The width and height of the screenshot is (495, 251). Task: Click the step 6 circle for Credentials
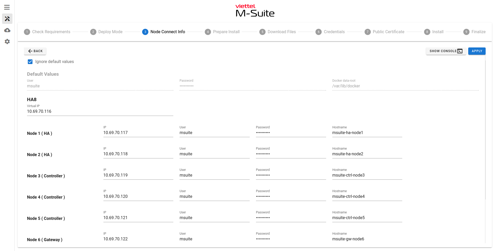pyautogui.click(x=319, y=32)
